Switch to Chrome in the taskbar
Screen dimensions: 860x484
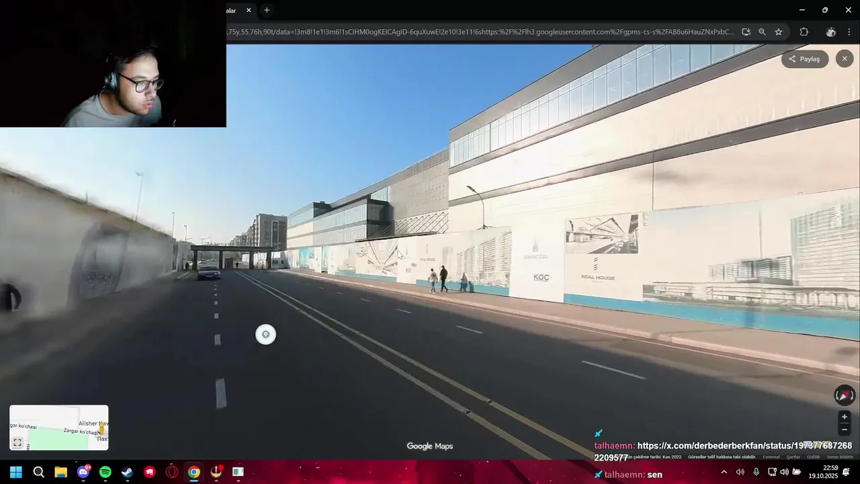(x=193, y=472)
